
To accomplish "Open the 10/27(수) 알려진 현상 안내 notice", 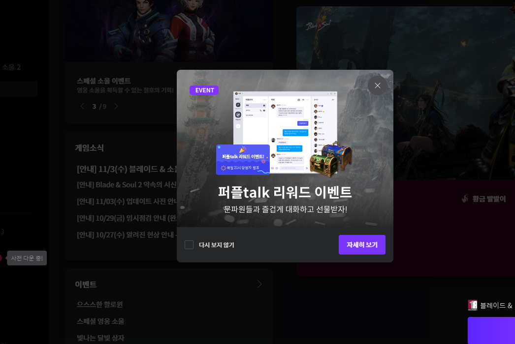I will (127, 235).
